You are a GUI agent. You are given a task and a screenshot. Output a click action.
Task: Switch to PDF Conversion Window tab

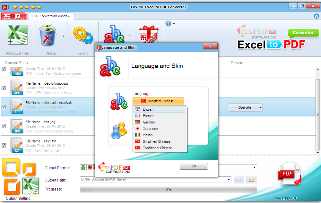(x=51, y=16)
